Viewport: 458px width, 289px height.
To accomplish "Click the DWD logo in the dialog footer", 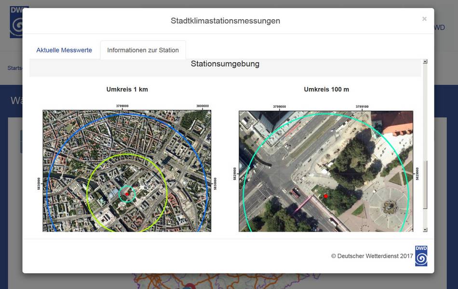I will 421,256.
